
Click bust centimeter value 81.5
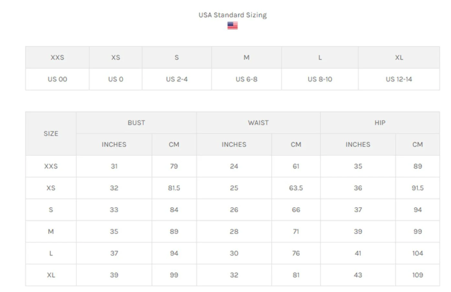(x=174, y=188)
